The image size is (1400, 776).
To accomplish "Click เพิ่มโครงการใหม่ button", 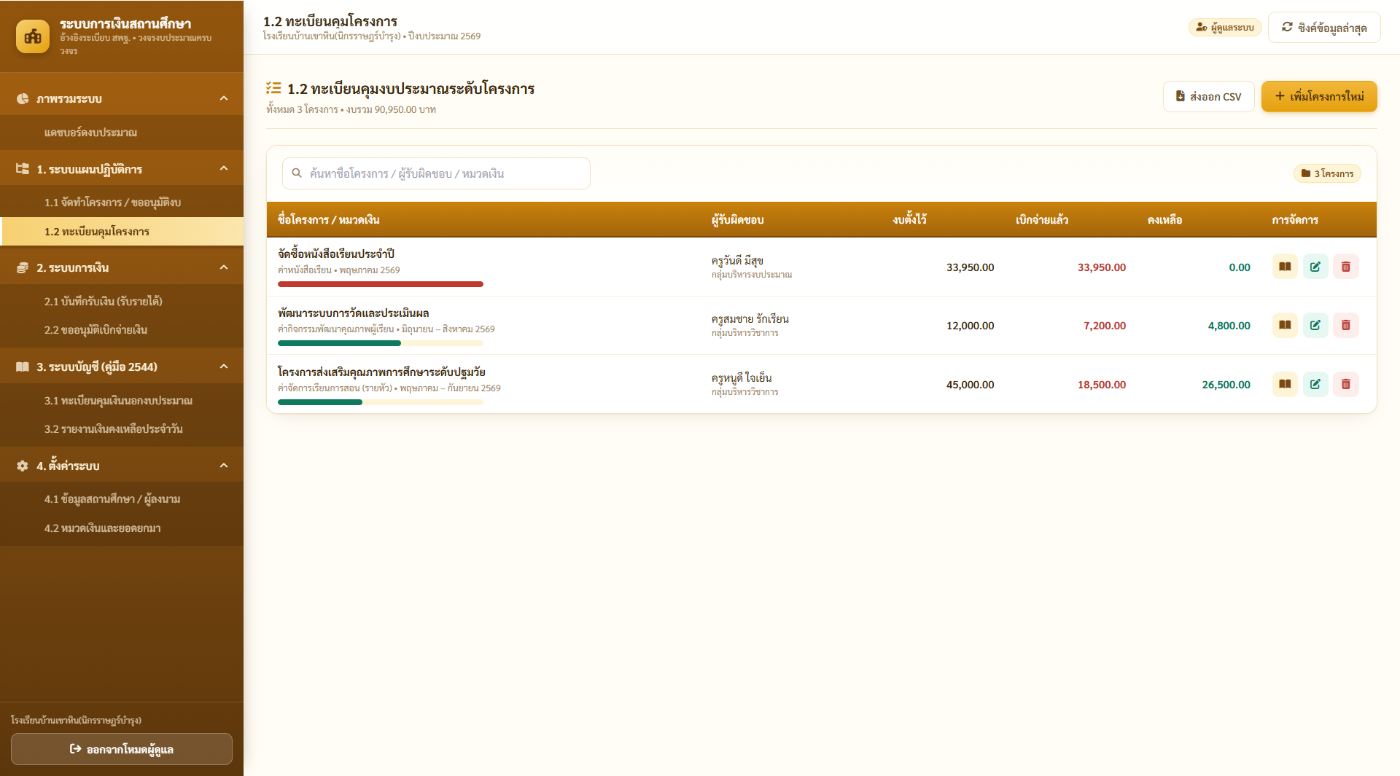I will 1319,96.
